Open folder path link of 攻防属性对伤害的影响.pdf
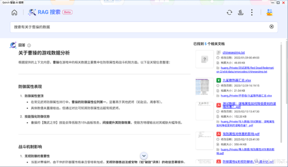This screenshot has height=167, width=288. 245,151
